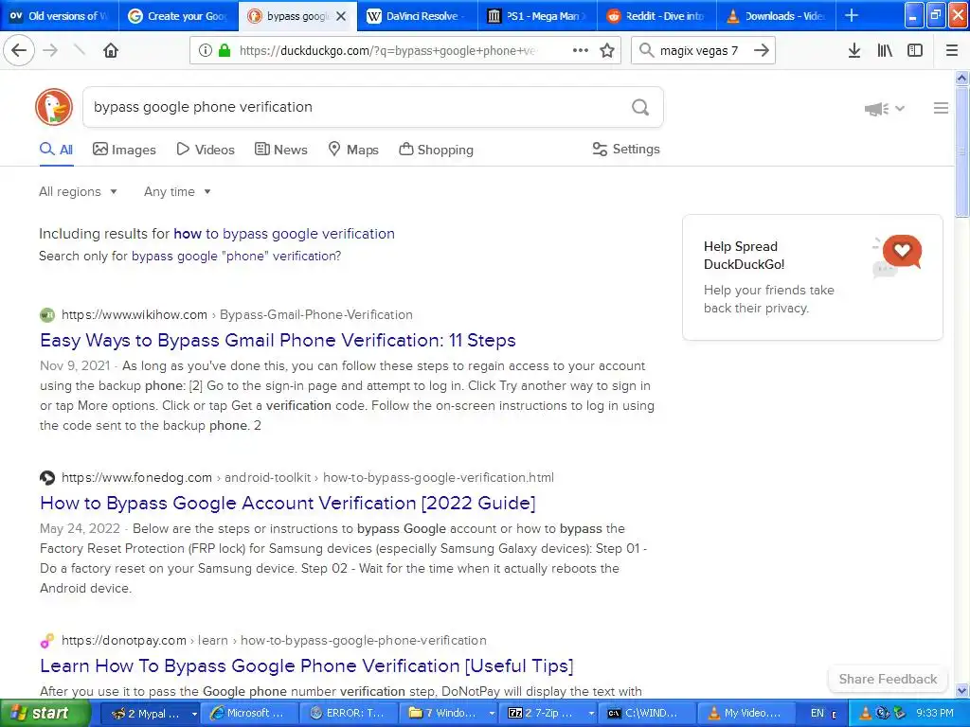Expand the Any time filter dropdown
The width and height of the screenshot is (970, 727).
point(177,191)
